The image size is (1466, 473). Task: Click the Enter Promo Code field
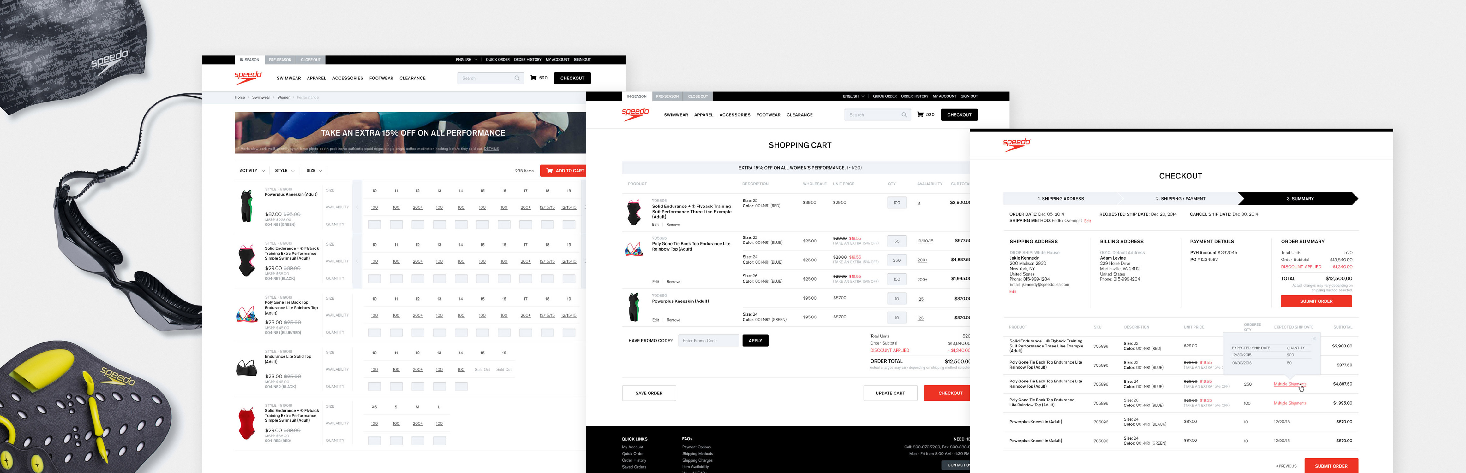(709, 341)
